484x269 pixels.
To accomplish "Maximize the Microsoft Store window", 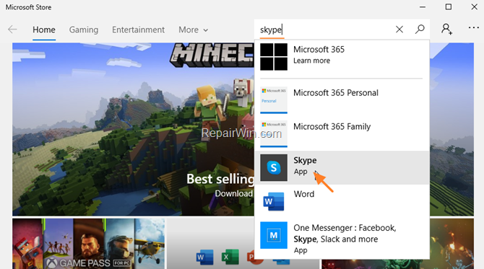I will (x=449, y=6).
